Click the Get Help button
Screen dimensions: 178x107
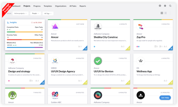pyautogui.click(x=165, y=98)
